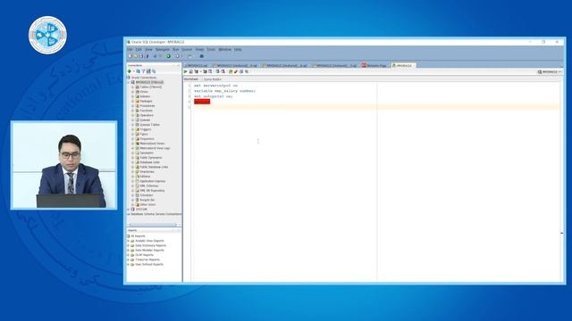Click the Save All icon in main toolbar
This screenshot has height=321, width=572.
pyautogui.click(x=147, y=56)
